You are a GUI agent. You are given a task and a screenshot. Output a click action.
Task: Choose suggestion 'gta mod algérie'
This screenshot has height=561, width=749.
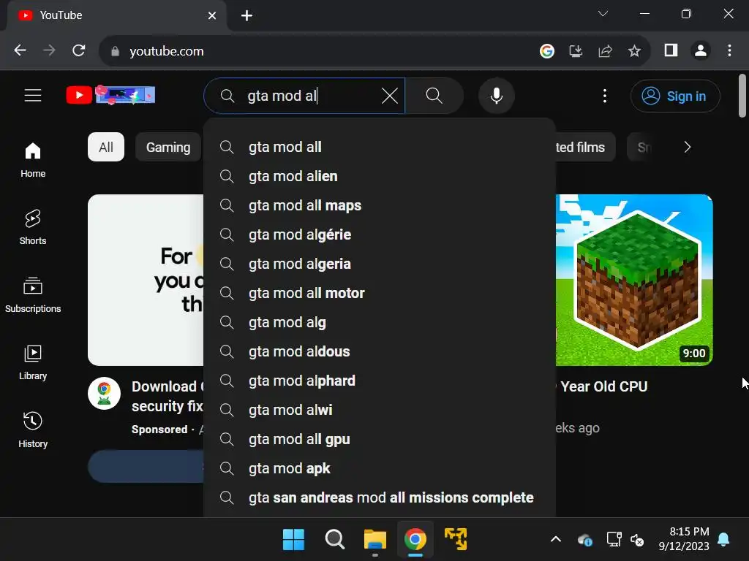[380, 234]
